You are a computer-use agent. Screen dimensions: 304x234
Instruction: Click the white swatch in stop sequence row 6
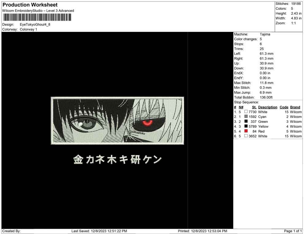pos(246,136)
